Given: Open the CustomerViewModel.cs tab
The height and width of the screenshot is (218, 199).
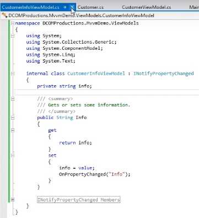Looking at the screenshot, I should [x=147, y=7].
